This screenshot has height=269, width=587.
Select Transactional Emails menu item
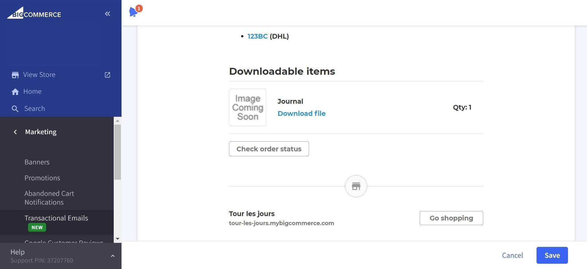click(56, 218)
